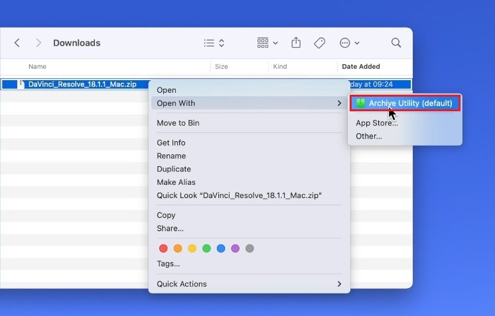Expand the Quick Actions submenu
Image resolution: width=495 pixels, height=316 pixels.
[x=249, y=284]
